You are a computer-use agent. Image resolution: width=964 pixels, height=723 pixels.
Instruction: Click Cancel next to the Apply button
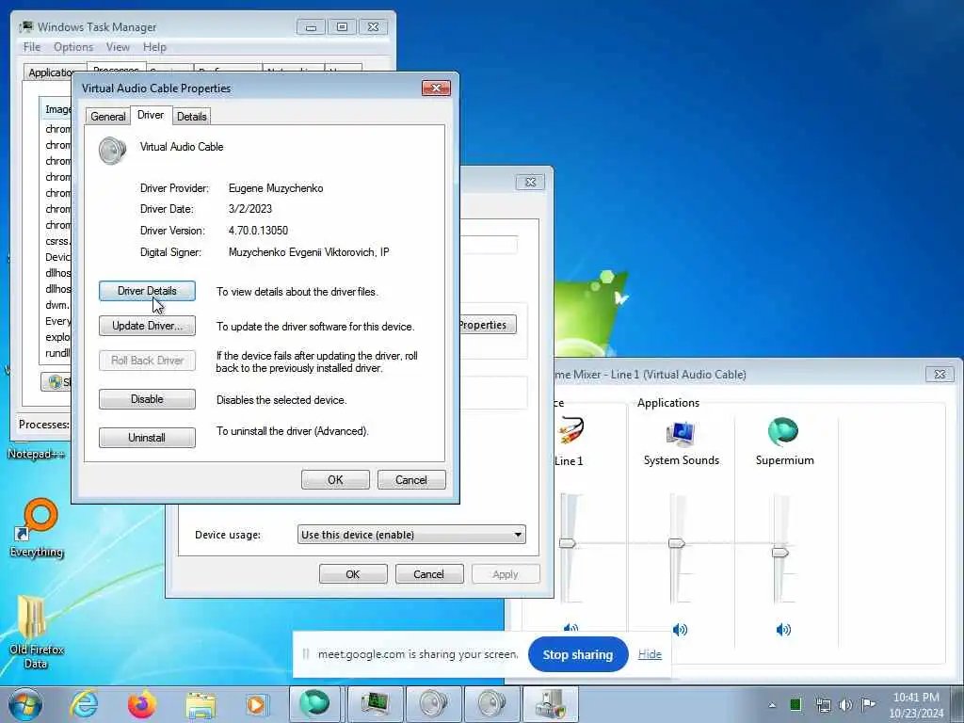[429, 574]
